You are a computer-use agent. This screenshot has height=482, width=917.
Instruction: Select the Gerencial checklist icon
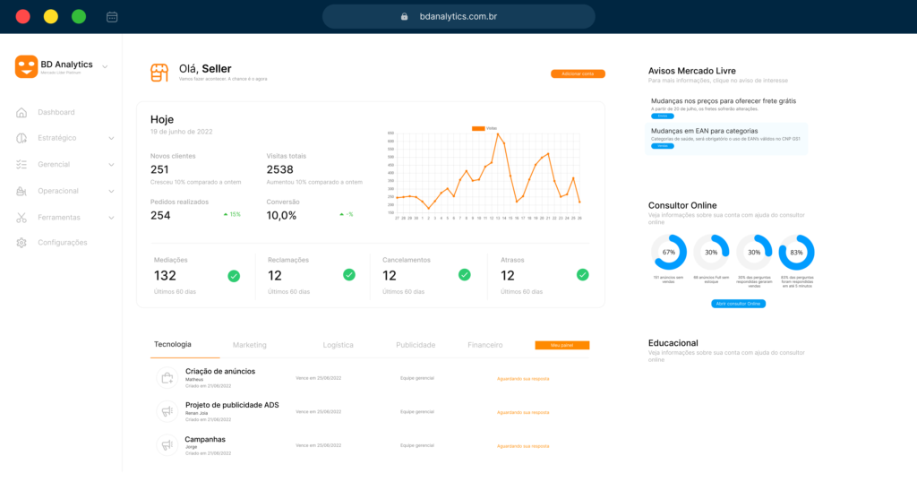pyautogui.click(x=21, y=165)
